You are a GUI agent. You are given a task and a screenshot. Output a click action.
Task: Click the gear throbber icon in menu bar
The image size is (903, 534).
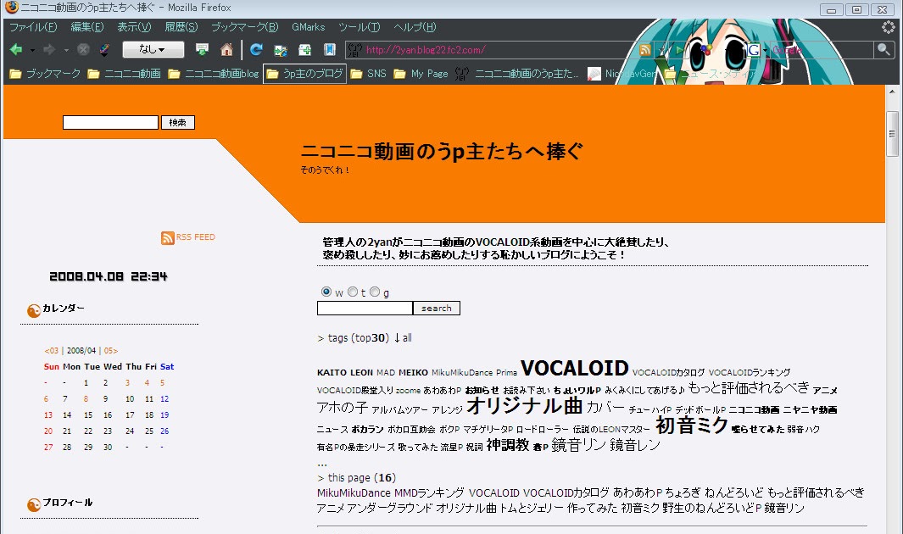pos(889,27)
